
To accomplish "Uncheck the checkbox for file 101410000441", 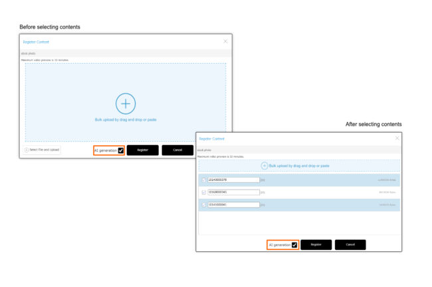I will 204,205.
